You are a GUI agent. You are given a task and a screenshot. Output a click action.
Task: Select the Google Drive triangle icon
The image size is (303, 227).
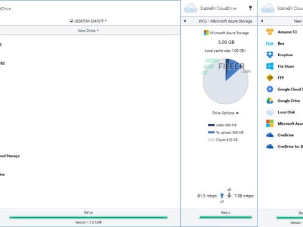pos(270,101)
